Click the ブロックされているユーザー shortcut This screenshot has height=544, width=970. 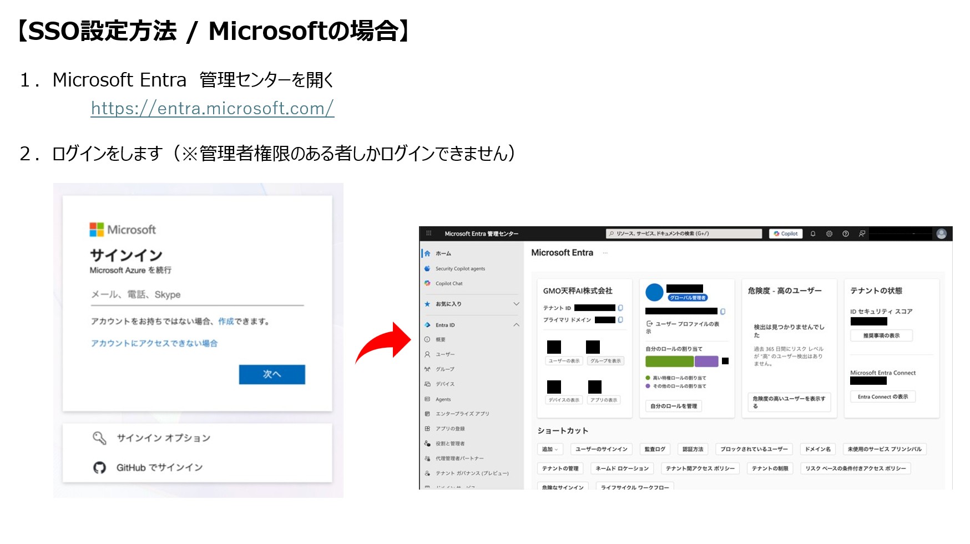point(754,449)
